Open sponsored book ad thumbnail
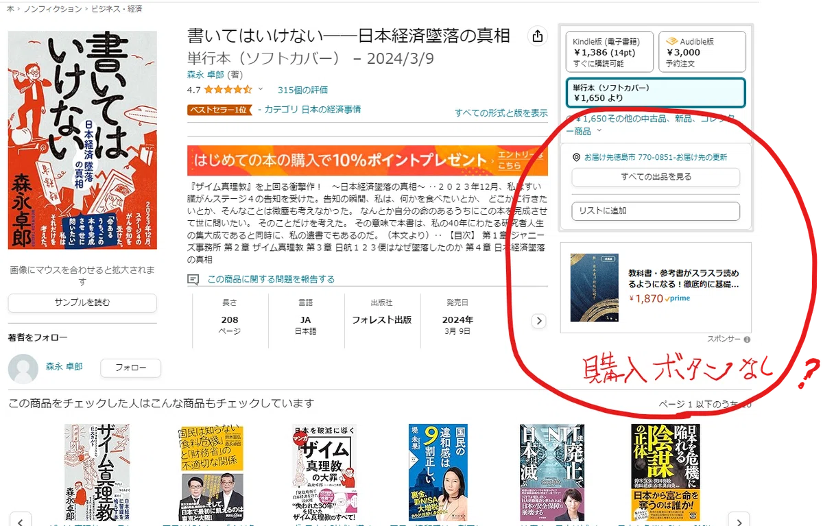This screenshot has height=526, width=823. coord(594,287)
